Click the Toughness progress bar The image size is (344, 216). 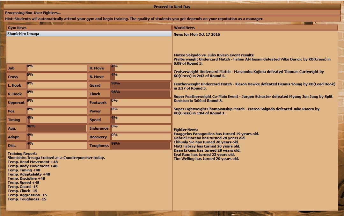point(141,146)
